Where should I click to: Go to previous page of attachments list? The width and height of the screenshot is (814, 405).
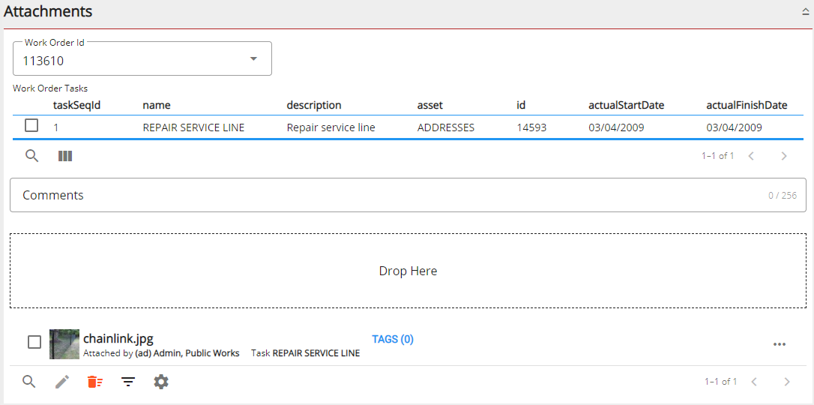(754, 382)
